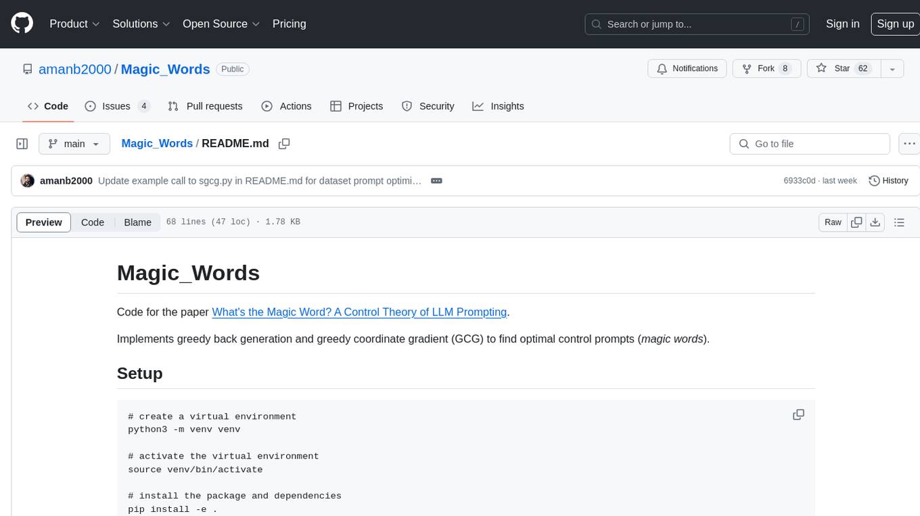Click the Sign up button

(895, 24)
